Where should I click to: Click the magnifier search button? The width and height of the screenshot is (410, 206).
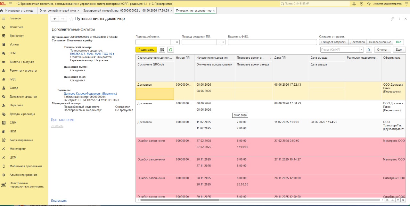pos(369,50)
